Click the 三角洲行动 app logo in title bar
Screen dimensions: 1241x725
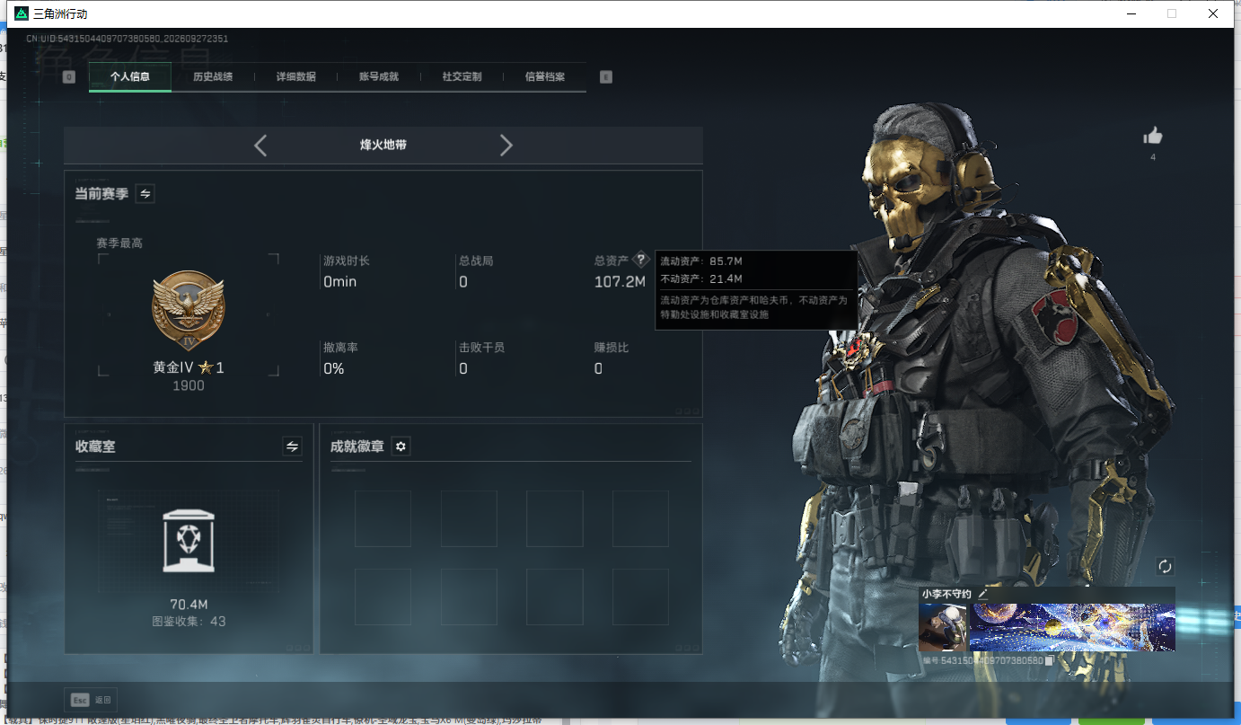click(22, 13)
